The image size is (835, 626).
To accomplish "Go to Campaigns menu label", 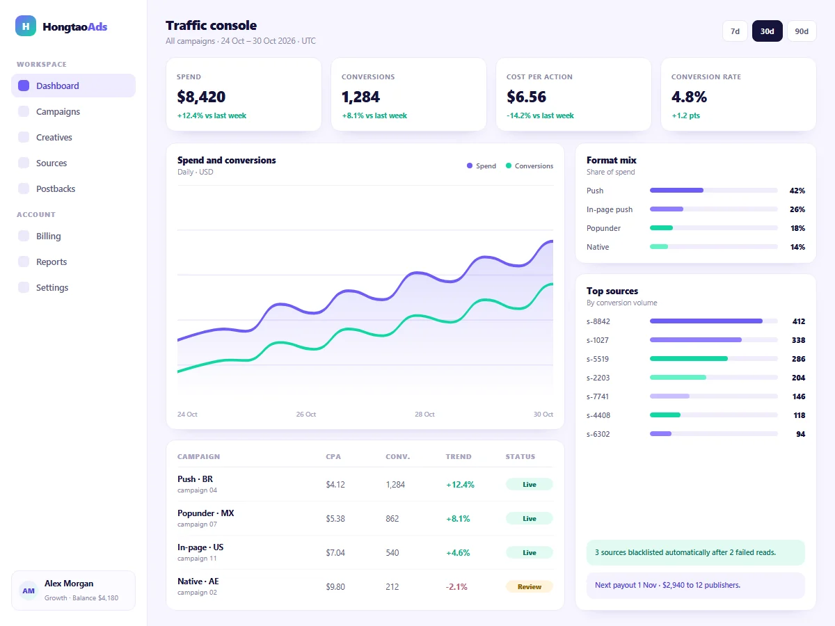I will pyautogui.click(x=58, y=111).
